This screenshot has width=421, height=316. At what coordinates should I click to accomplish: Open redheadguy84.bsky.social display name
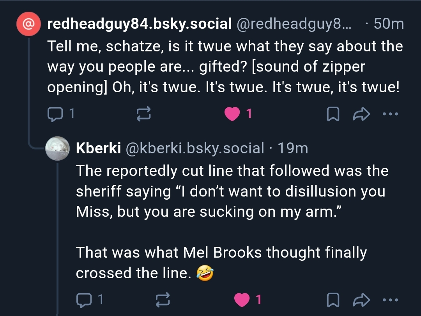(x=139, y=24)
